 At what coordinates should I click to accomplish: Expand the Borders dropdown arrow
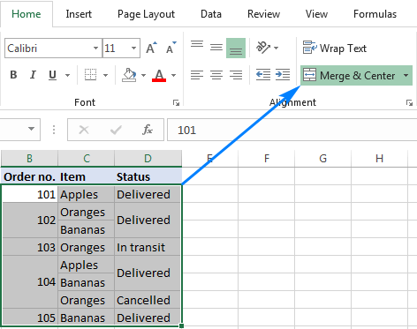[x=105, y=75]
